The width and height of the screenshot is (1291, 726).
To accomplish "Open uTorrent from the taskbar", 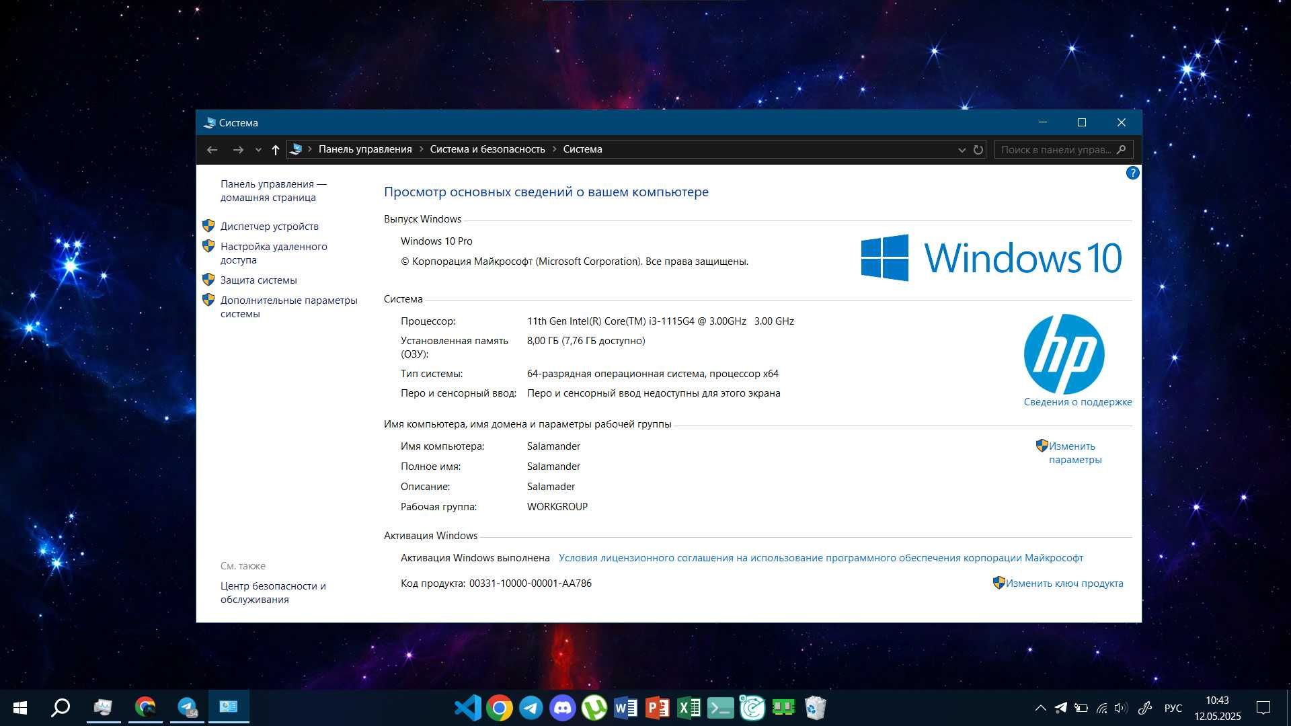I will (x=594, y=708).
